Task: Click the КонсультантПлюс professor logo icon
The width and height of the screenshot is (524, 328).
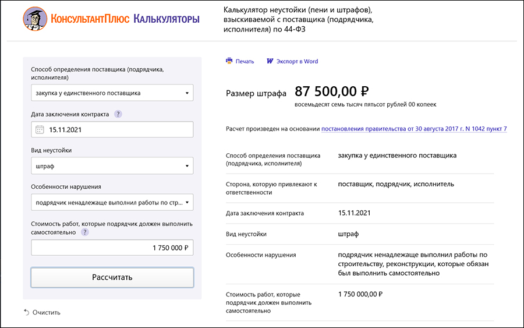Action: click(35, 19)
